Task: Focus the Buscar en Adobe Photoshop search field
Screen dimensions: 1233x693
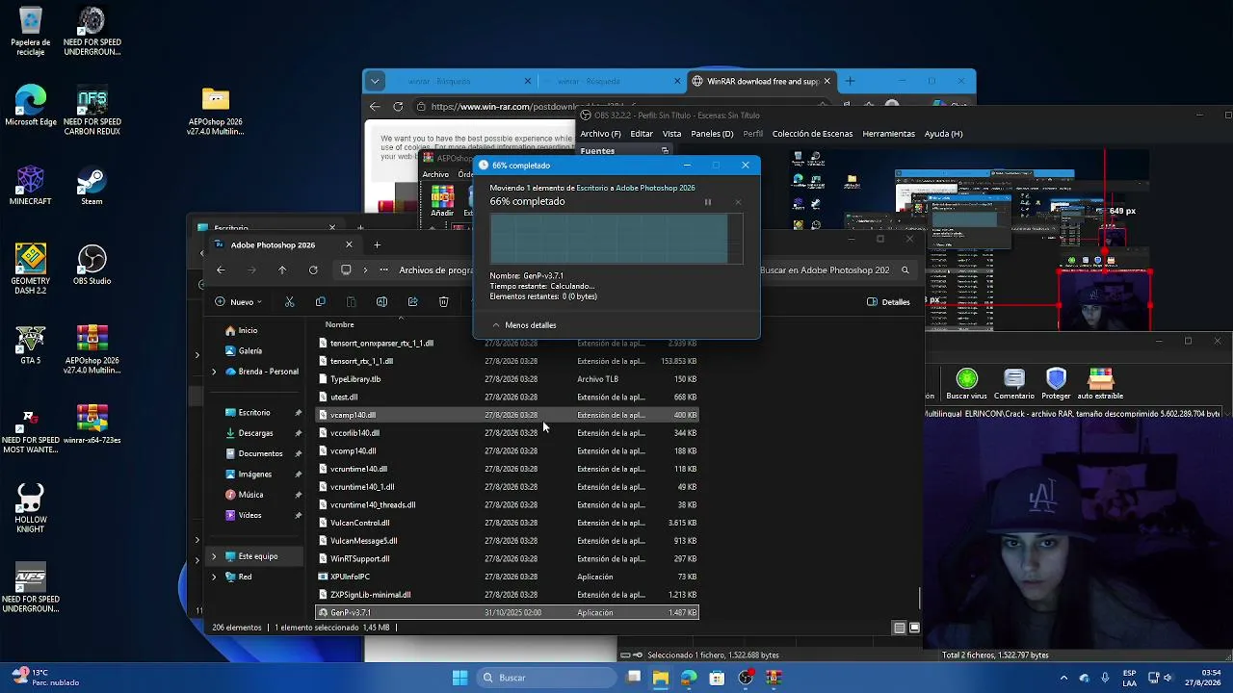Action: (834, 270)
